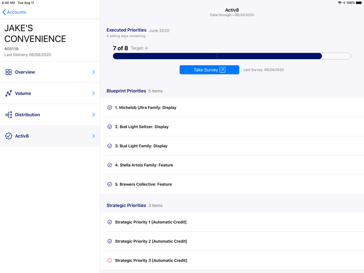This screenshot has height=273, width=364.
Task: Toggle the Brewers Collective: Feature checkmark
Action: click(110, 184)
